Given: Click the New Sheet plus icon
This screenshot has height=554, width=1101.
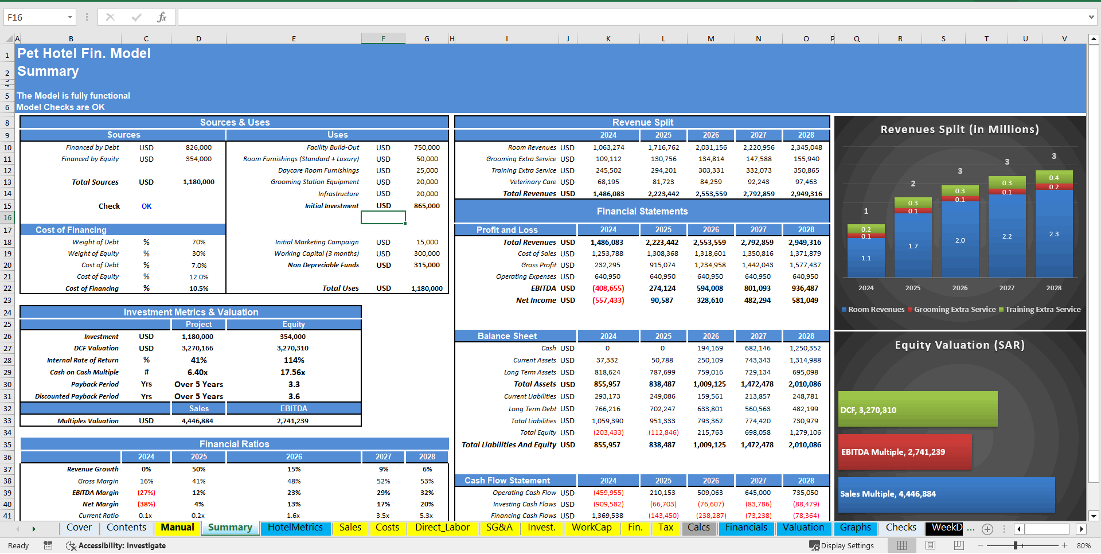Looking at the screenshot, I should click(x=987, y=529).
